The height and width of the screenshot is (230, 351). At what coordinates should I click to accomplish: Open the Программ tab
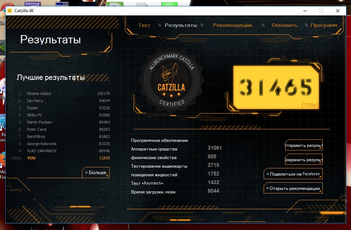pyautogui.click(x=324, y=25)
